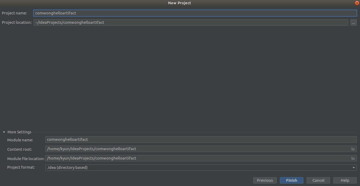Open the Project format dropdown
The width and height of the screenshot is (360, 186).
(201, 168)
